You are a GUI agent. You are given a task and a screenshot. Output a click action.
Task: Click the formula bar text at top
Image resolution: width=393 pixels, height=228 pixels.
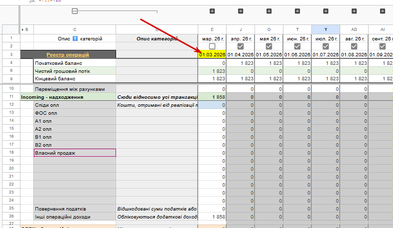[x=50, y=1]
